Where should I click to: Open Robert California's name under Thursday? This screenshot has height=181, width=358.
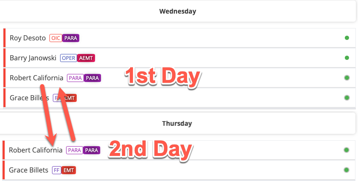coord(35,150)
